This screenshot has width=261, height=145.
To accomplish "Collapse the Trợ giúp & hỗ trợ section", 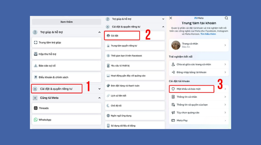I will coord(99,32).
